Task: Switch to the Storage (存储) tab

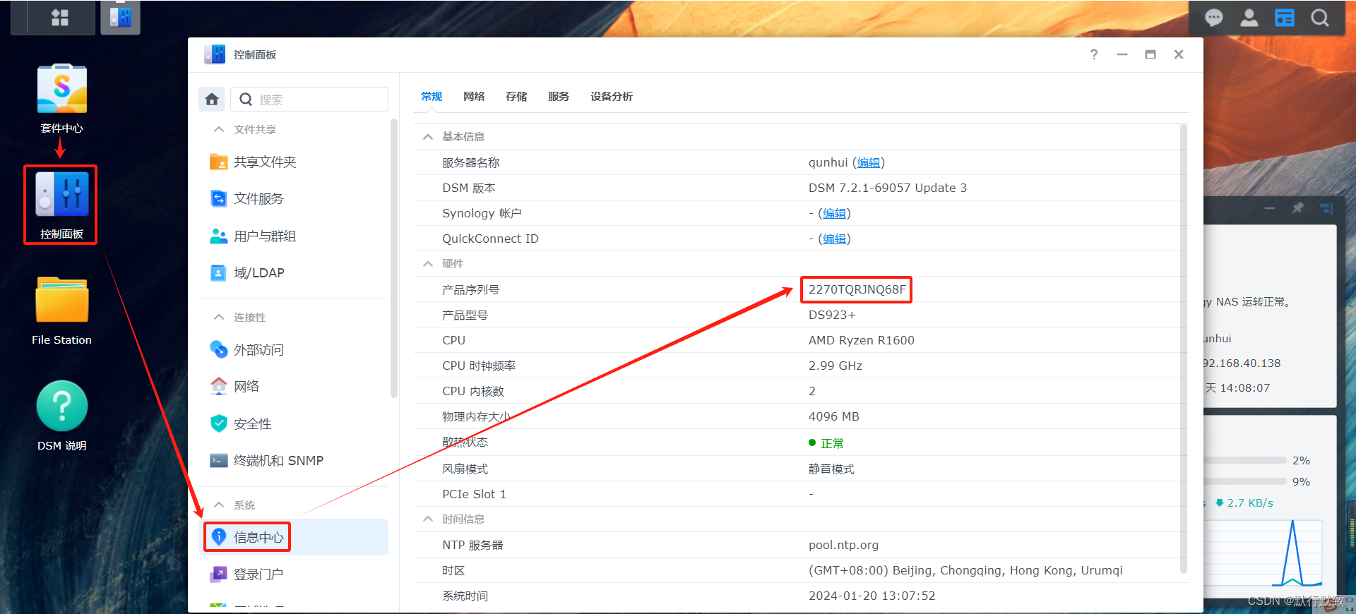Action: tap(516, 97)
